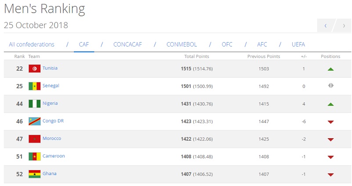Click the Nigeria flag icon
This screenshot has height=186, width=352.
[34, 104]
